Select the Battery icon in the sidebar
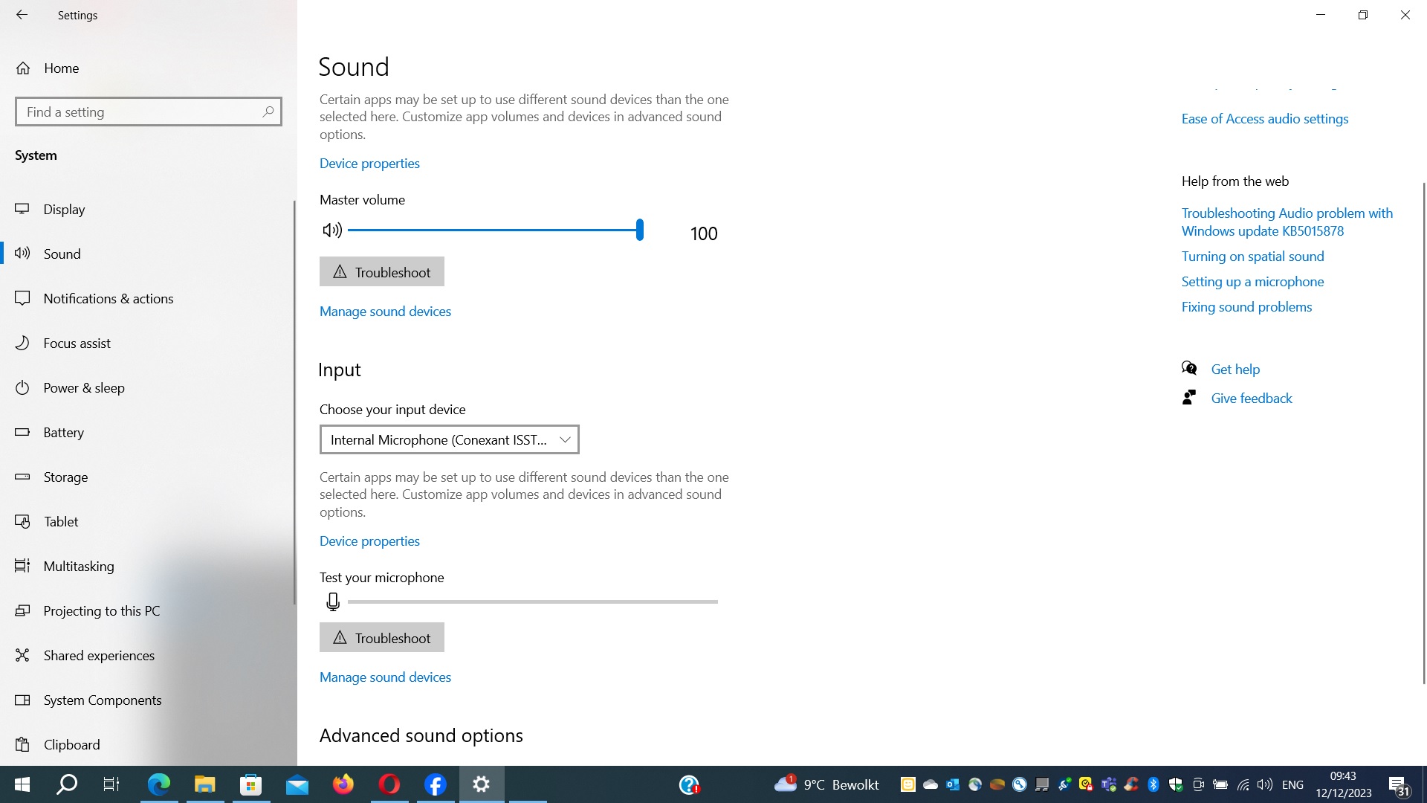The width and height of the screenshot is (1427, 803). pos(23,432)
